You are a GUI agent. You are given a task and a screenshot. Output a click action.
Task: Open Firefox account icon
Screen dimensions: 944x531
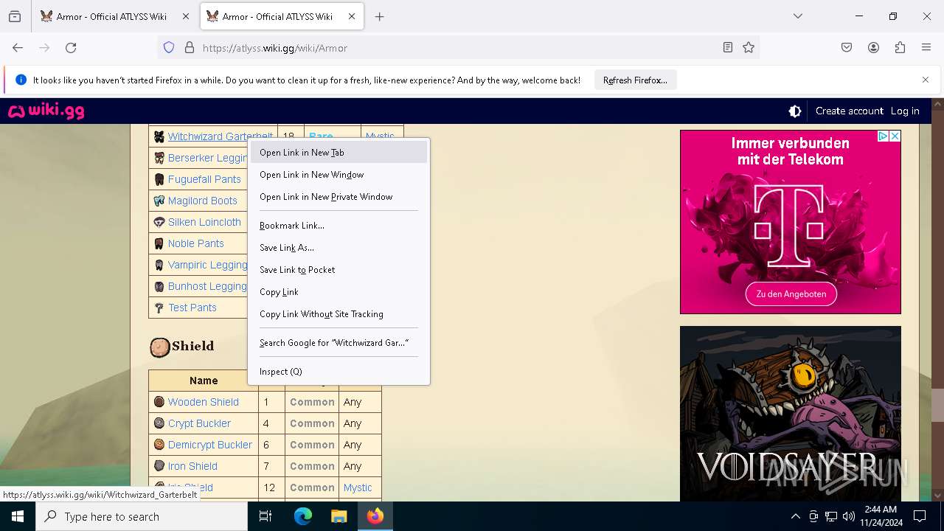[x=873, y=48]
